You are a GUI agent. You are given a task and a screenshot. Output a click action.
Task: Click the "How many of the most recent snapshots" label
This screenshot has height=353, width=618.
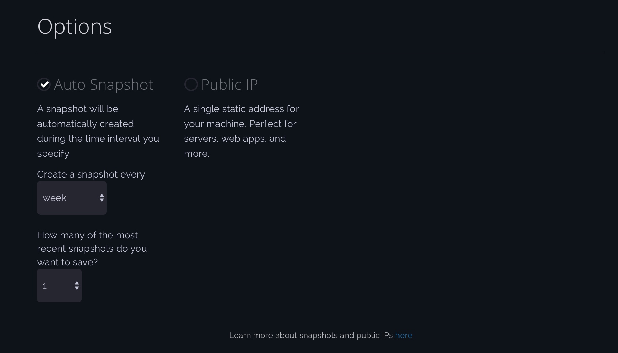tap(92, 248)
